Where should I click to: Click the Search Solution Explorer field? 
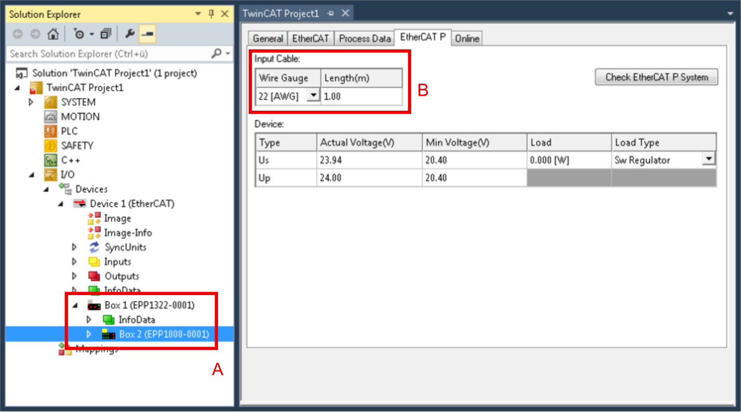[109, 54]
